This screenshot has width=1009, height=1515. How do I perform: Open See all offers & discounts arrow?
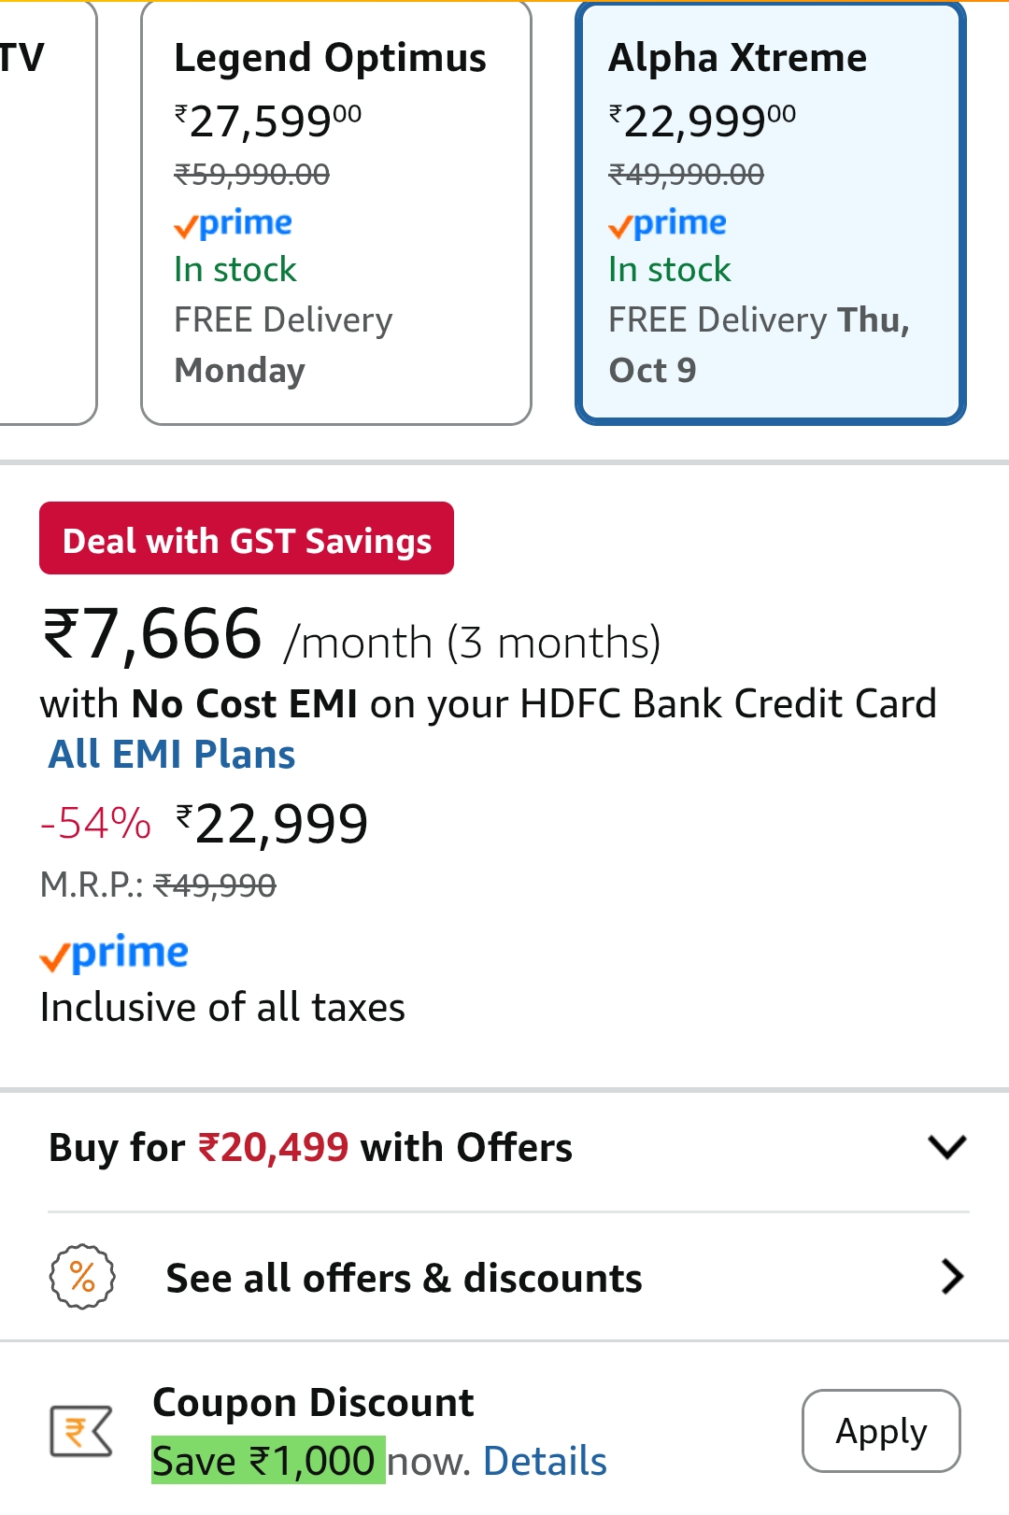click(x=951, y=1277)
